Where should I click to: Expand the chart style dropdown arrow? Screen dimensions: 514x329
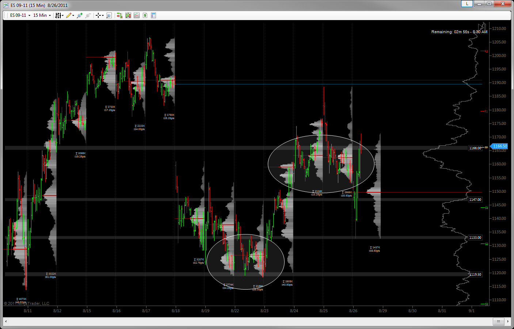point(63,15)
